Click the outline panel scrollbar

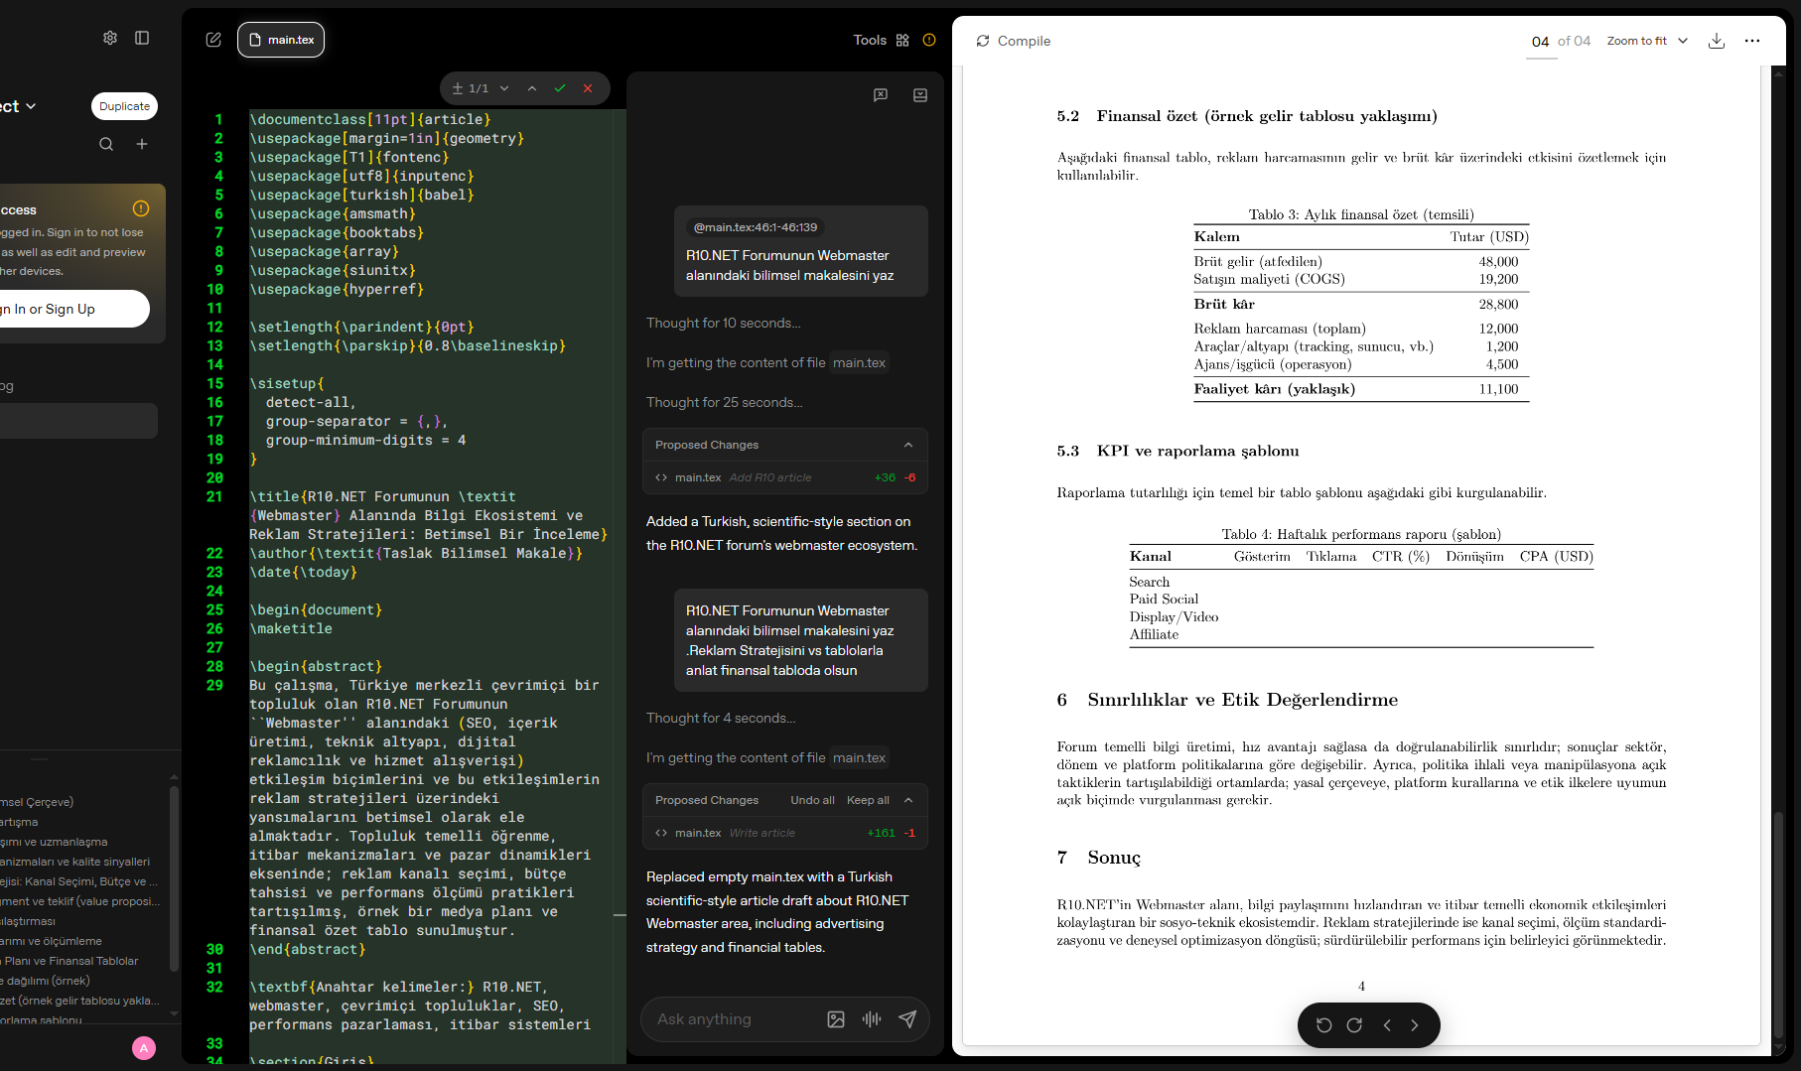coord(174,878)
